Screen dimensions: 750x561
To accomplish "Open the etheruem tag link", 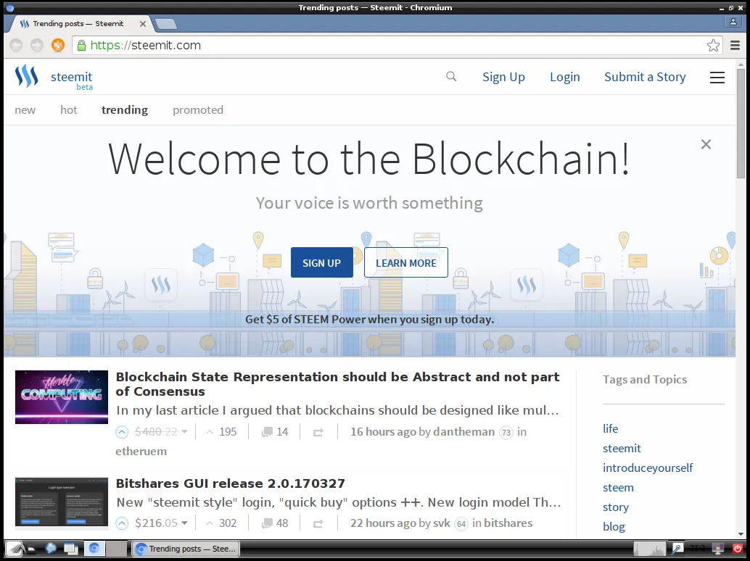I will [141, 452].
